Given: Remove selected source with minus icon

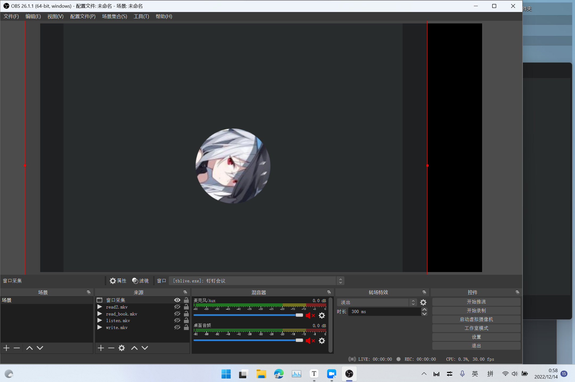Looking at the screenshot, I should (111, 348).
